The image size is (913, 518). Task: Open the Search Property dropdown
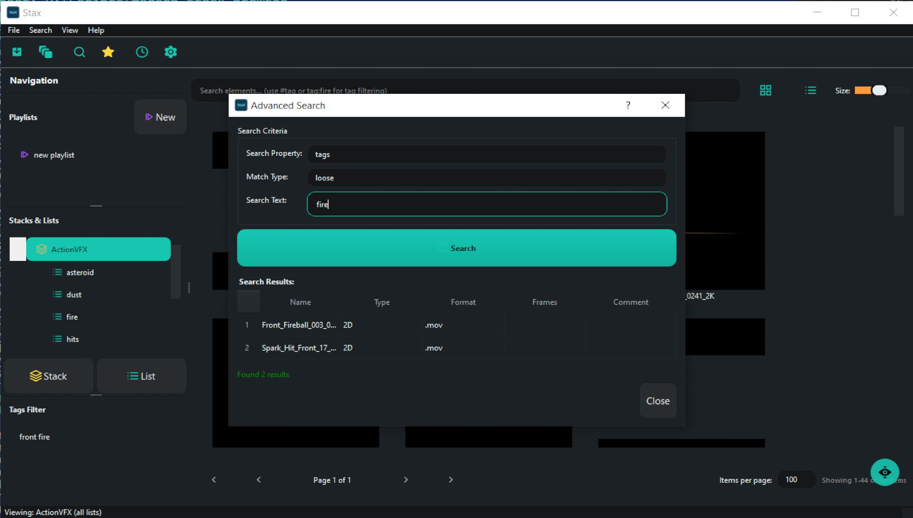pos(486,154)
